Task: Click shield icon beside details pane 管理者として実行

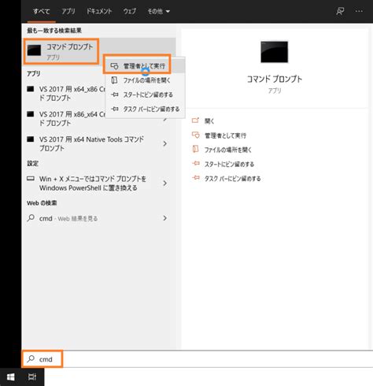Action: [196, 135]
